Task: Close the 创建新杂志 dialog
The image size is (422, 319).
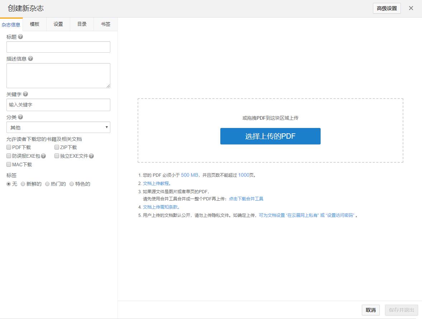Action: 411,8
